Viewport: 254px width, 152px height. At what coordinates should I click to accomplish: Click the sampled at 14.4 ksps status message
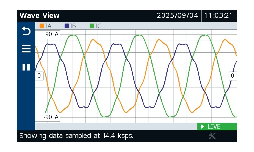point(76,136)
